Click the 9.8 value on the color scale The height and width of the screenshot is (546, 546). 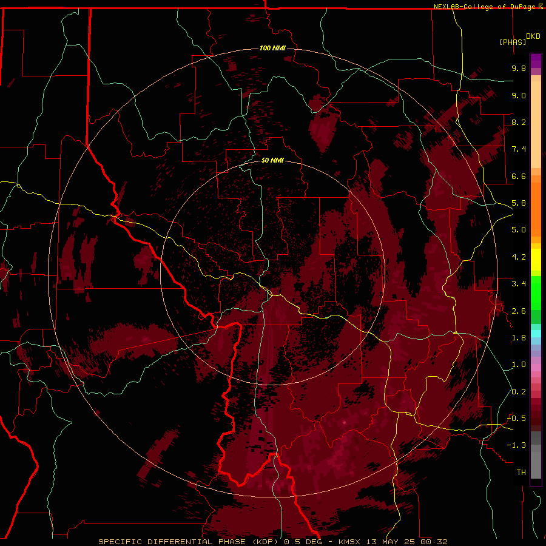coord(519,68)
